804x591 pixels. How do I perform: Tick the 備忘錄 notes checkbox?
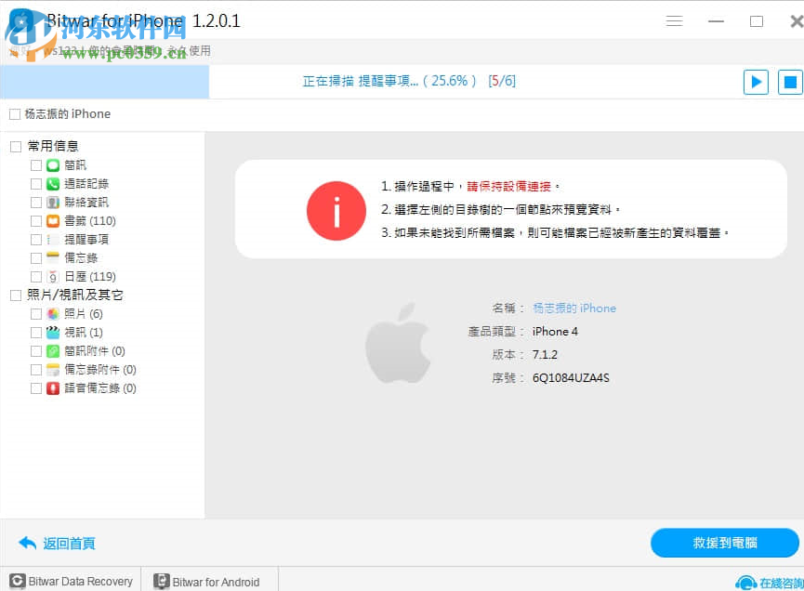point(36,257)
